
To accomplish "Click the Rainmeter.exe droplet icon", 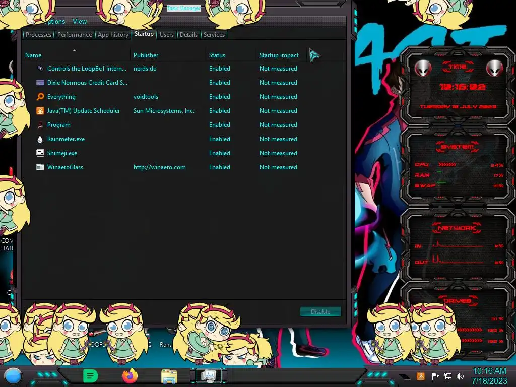I will click(40, 139).
